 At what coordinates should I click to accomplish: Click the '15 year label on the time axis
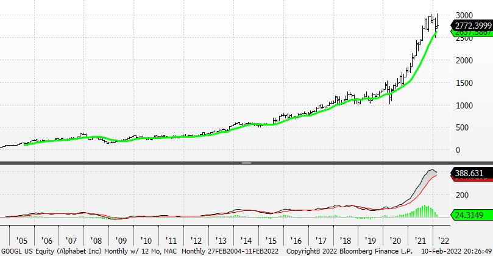point(271,241)
